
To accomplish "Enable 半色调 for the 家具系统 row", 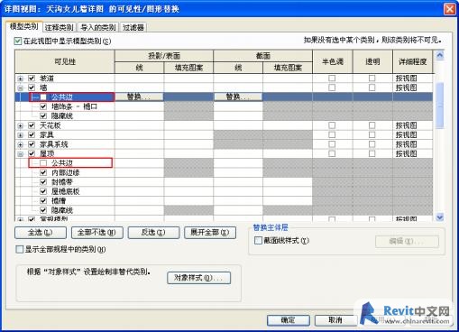I will pyautogui.click(x=332, y=144).
